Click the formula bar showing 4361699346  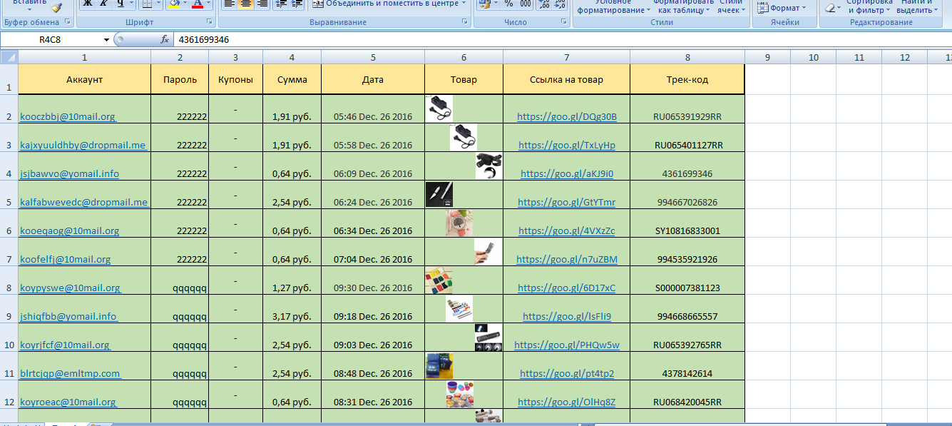point(562,40)
